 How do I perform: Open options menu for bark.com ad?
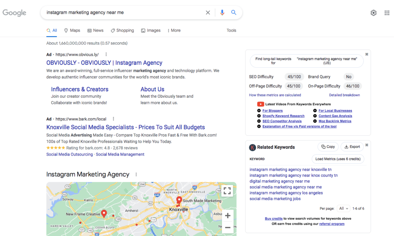click(x=114, y=119)
